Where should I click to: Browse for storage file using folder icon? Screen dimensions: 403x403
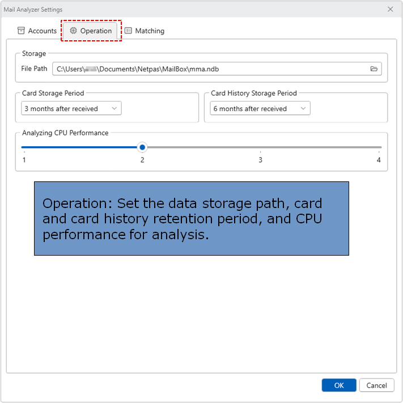[374, 69]
